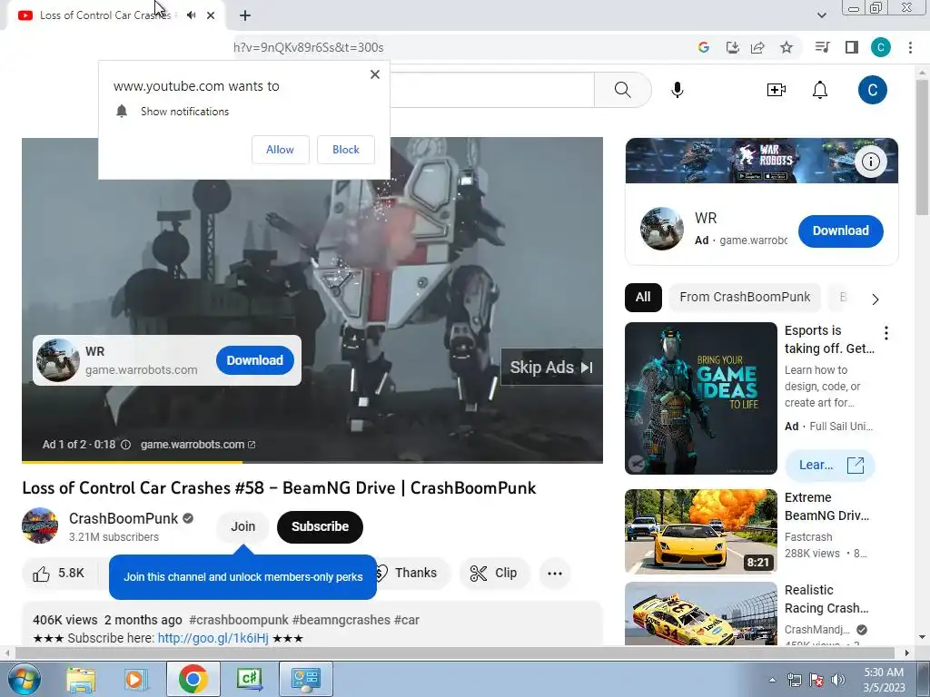Select the All filter chip
This screenshot has width=930, height=697.
tap(643, 298)
